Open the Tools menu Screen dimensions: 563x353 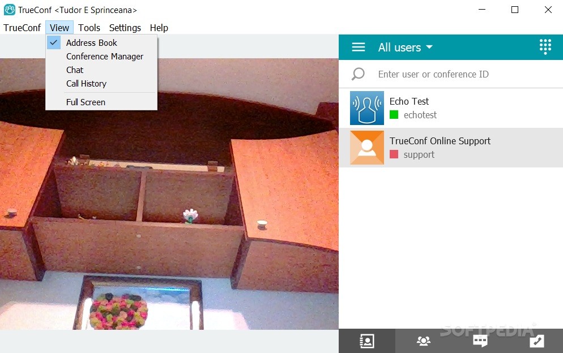(89, 28)
